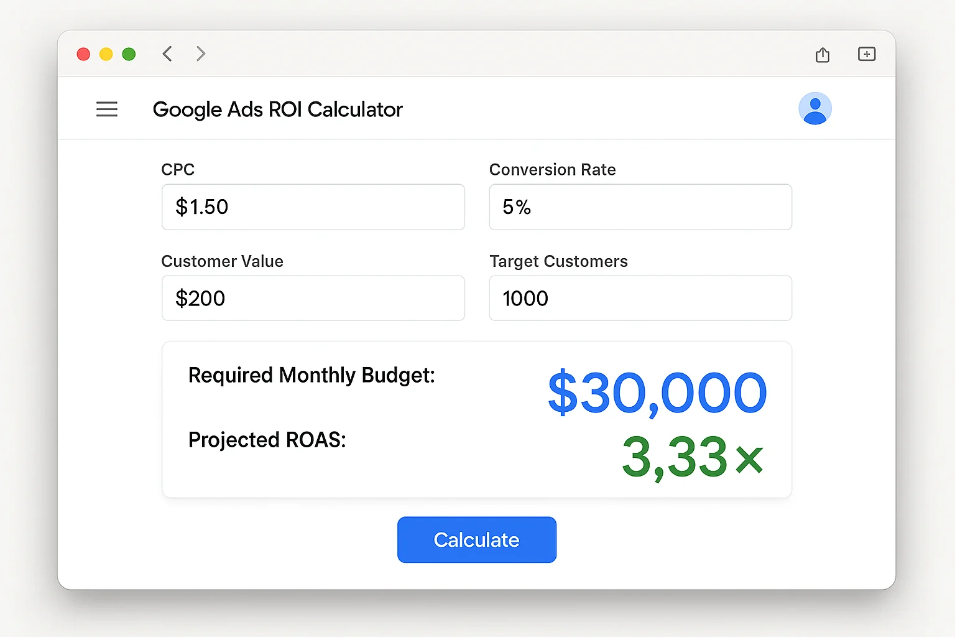955x637 pixels.
Task: Select the CPC label text
Action: 178,169
